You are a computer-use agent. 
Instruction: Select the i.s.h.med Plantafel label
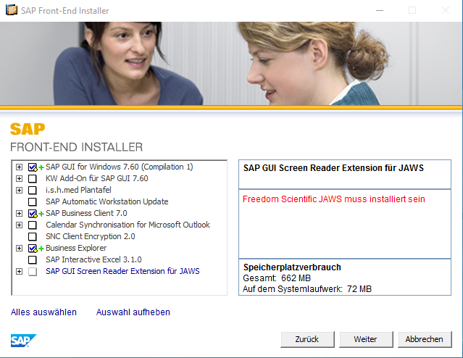coord(78,190)
